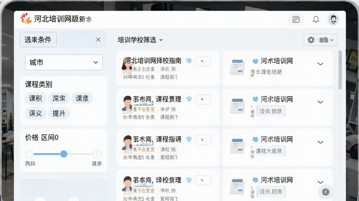
Task: Open the user avatar profile menu
Action: [333, 20]
